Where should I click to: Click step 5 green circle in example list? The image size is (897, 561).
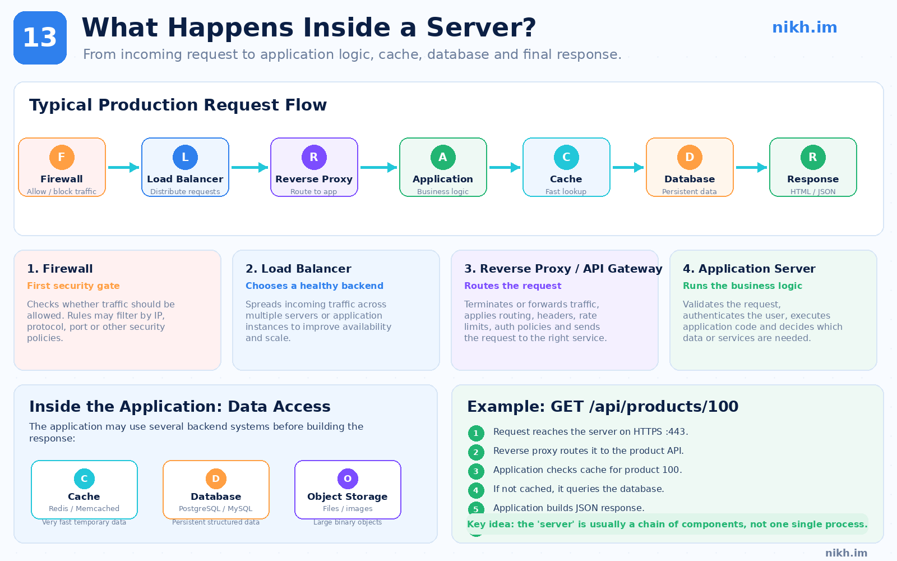point(476,508)
